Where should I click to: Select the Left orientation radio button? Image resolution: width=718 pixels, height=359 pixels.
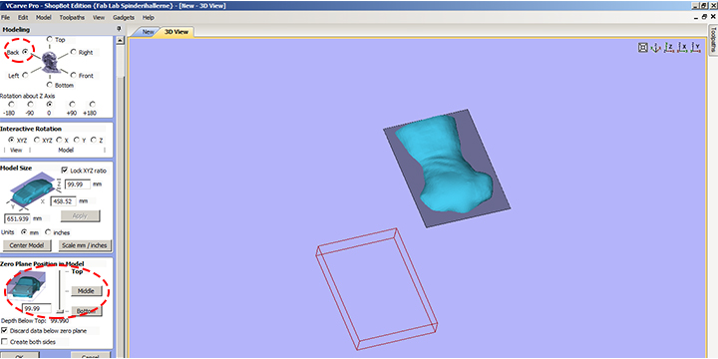[x=25, y=75]
